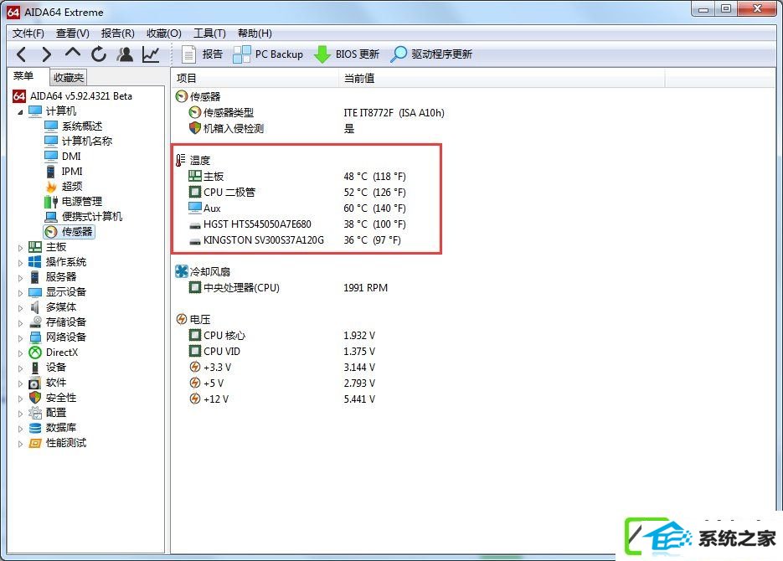Expand the 操作系统 tree node
783x561 pixels.
[20, 263]
